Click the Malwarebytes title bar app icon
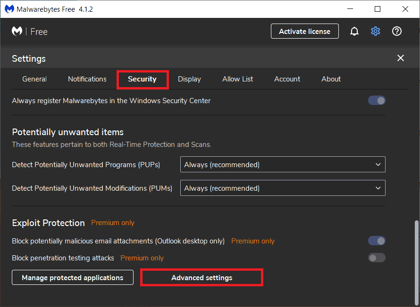The width and height of the screenshot is (420, 307). click(9, 9)
